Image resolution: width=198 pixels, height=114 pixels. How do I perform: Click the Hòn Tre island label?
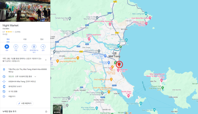click(x=153, y=81)
